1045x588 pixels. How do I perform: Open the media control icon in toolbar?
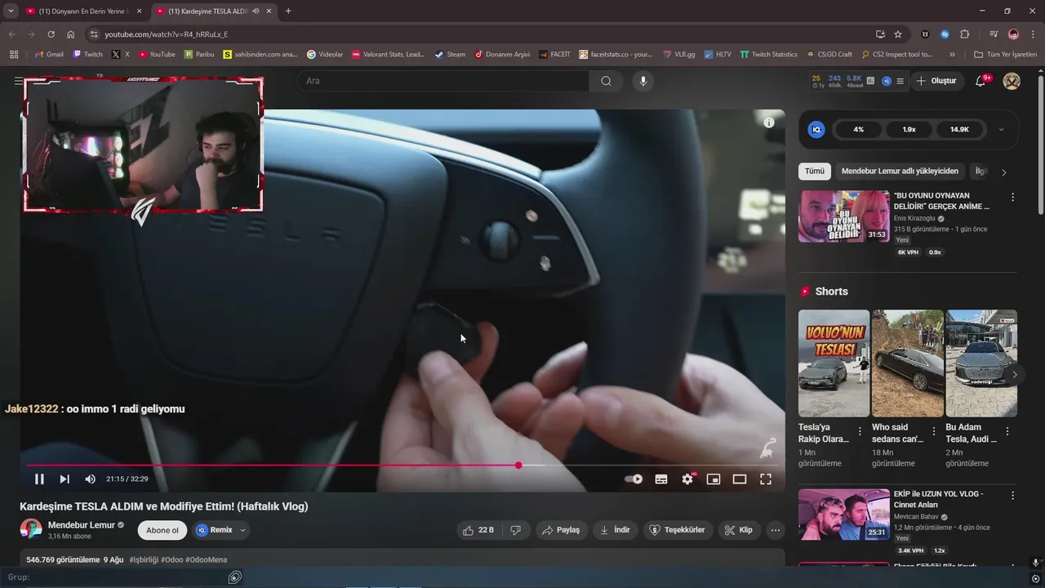pyautogui.click(x=994, y=34)
